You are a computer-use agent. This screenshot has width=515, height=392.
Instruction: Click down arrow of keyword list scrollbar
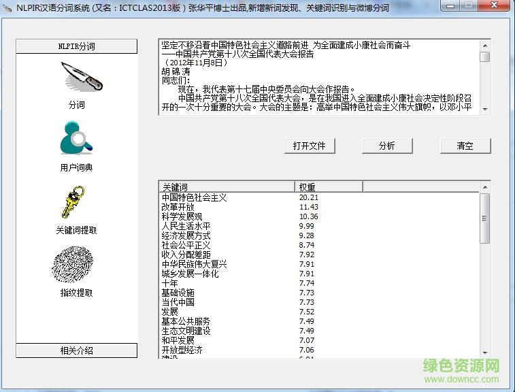[x=485, y=353]
